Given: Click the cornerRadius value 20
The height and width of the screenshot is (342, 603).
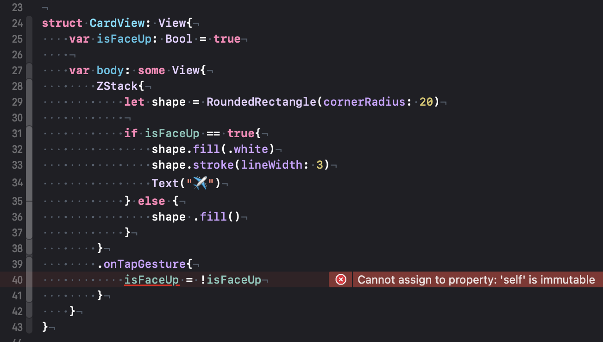Looking at the screenshot, I should 426,101.
